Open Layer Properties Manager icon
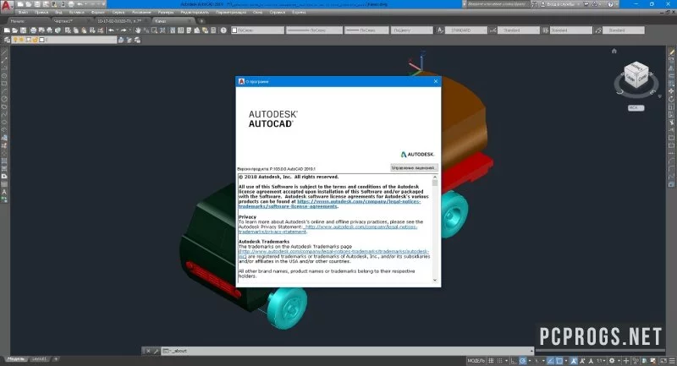The width and height of the screenshot is (677, 366). click(7, 40)
